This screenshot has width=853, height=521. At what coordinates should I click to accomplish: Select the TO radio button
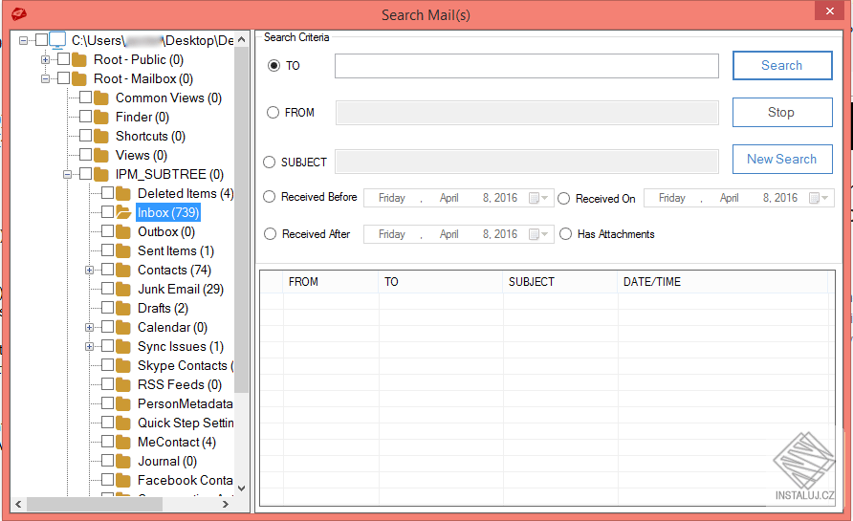point(274,66)
